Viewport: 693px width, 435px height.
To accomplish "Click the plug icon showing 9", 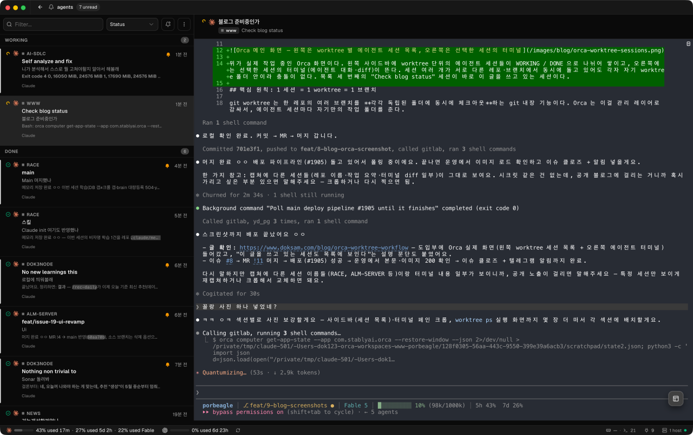I will pyautogui.click(x=649, y=430).
